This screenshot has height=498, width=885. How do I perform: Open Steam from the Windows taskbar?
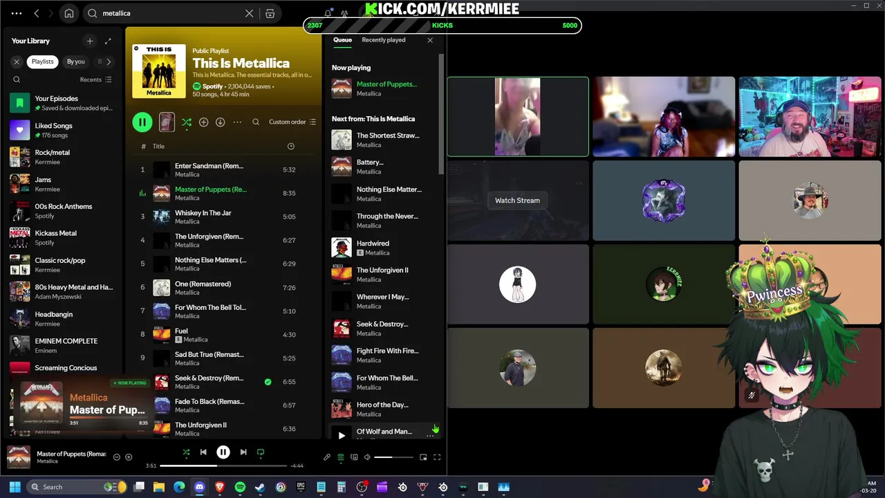click(260, 487)
